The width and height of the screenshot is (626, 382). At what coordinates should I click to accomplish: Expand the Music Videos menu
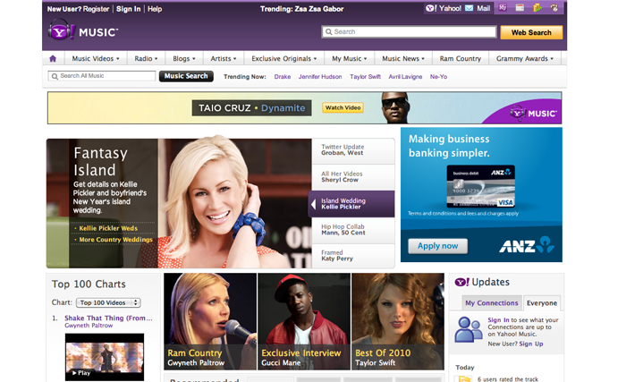coord(96,59)
